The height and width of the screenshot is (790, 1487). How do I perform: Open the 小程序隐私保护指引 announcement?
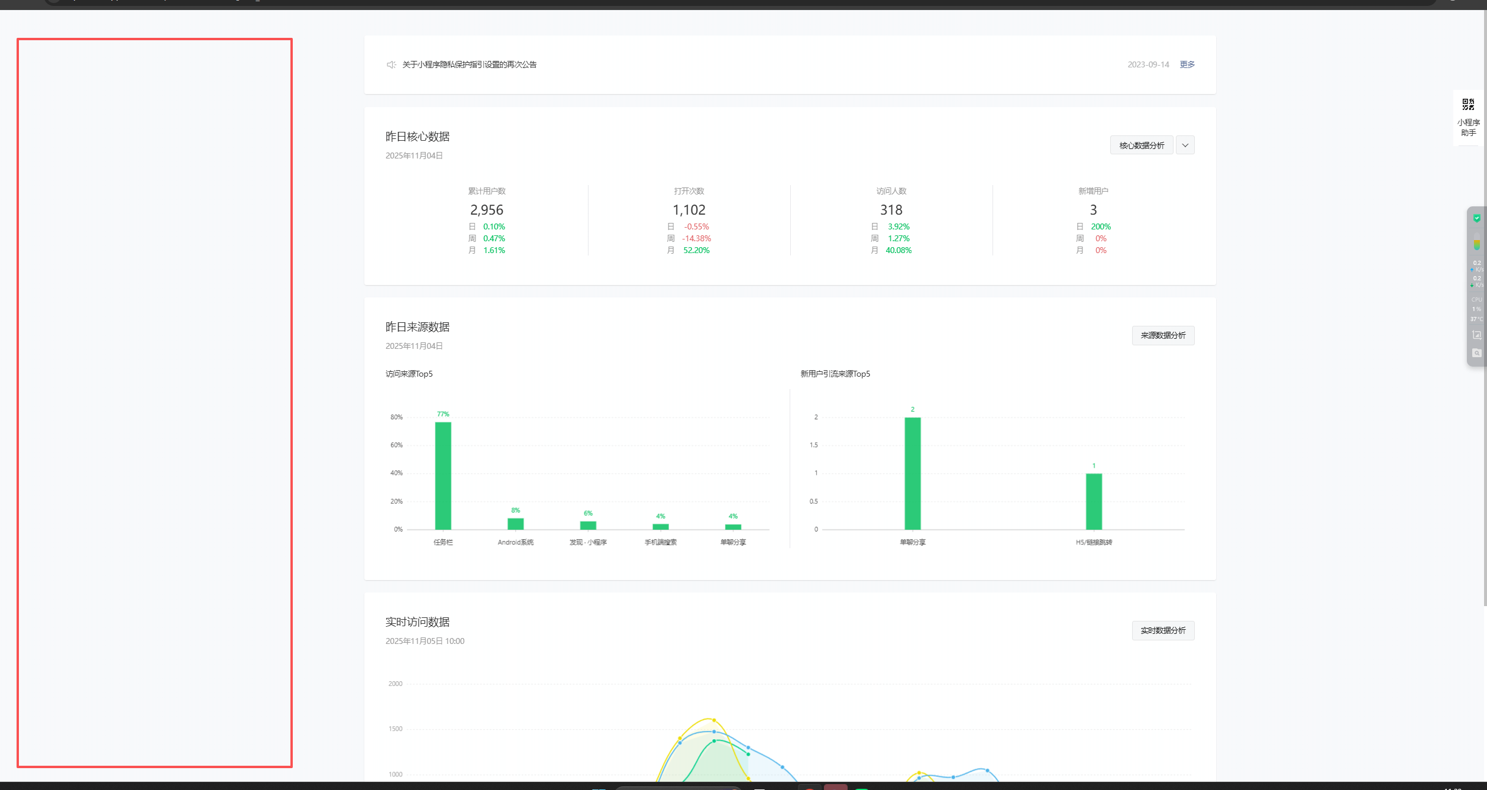(x=469, y=64)
